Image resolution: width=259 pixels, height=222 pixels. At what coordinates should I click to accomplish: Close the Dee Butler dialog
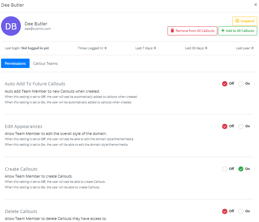click(256, 5)
